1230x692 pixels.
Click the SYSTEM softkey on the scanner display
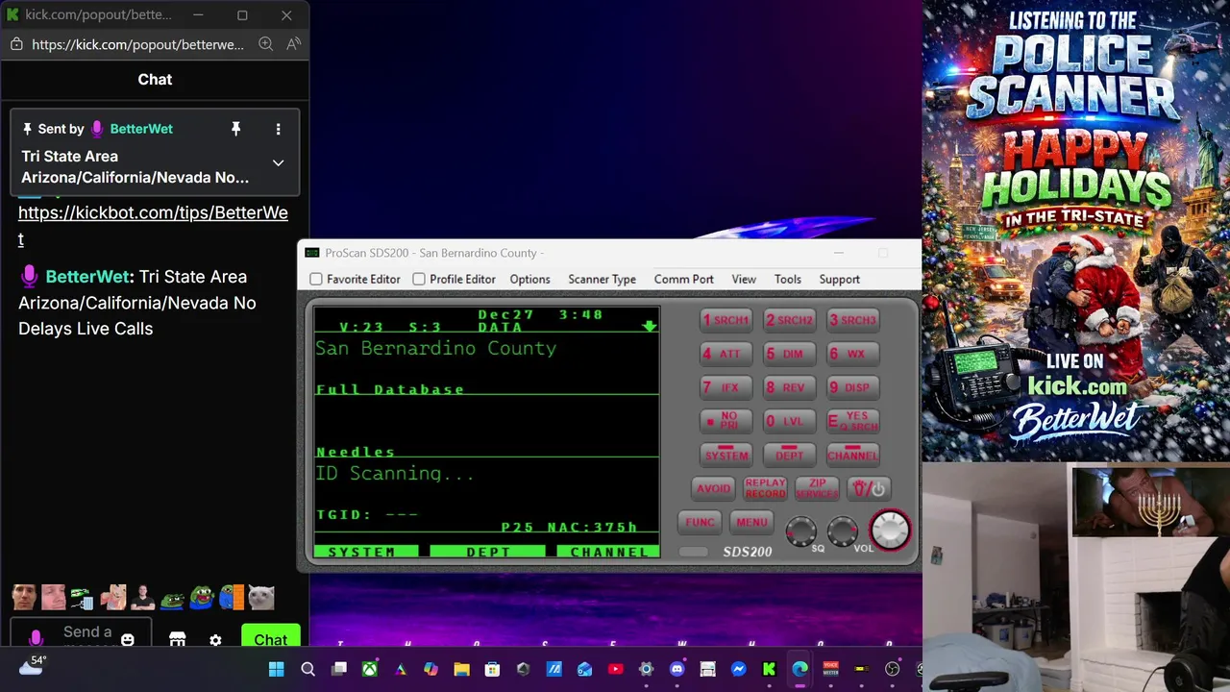[365, 552]
